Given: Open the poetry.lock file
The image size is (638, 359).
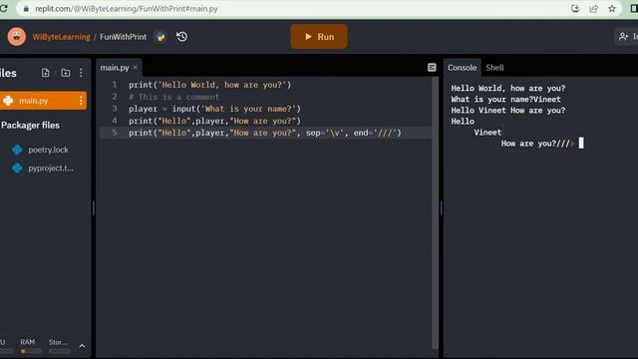Looking at the screenshot, I should [x=48, y=150].
